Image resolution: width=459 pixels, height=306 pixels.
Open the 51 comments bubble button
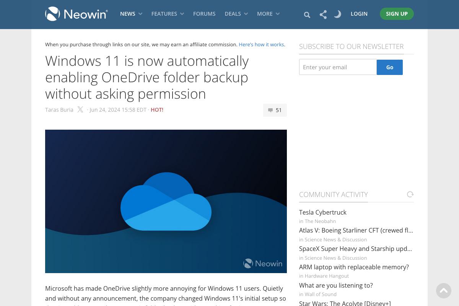(275, 110)
